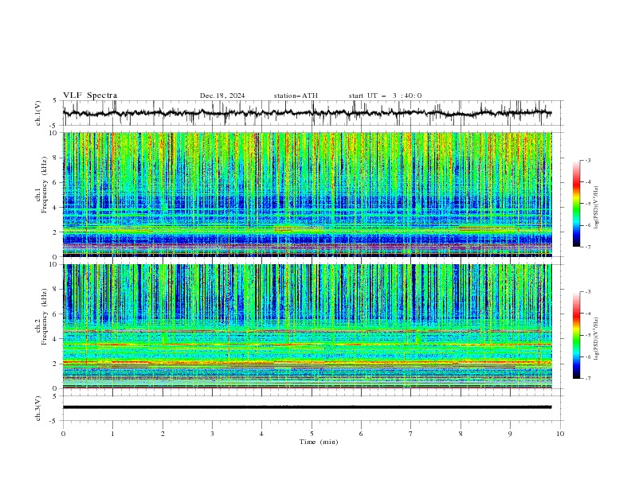Click the "ch.1(V)" waveform axis label

(38, 113)
